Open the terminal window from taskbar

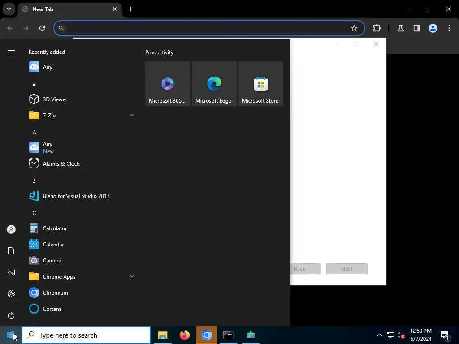228,335
